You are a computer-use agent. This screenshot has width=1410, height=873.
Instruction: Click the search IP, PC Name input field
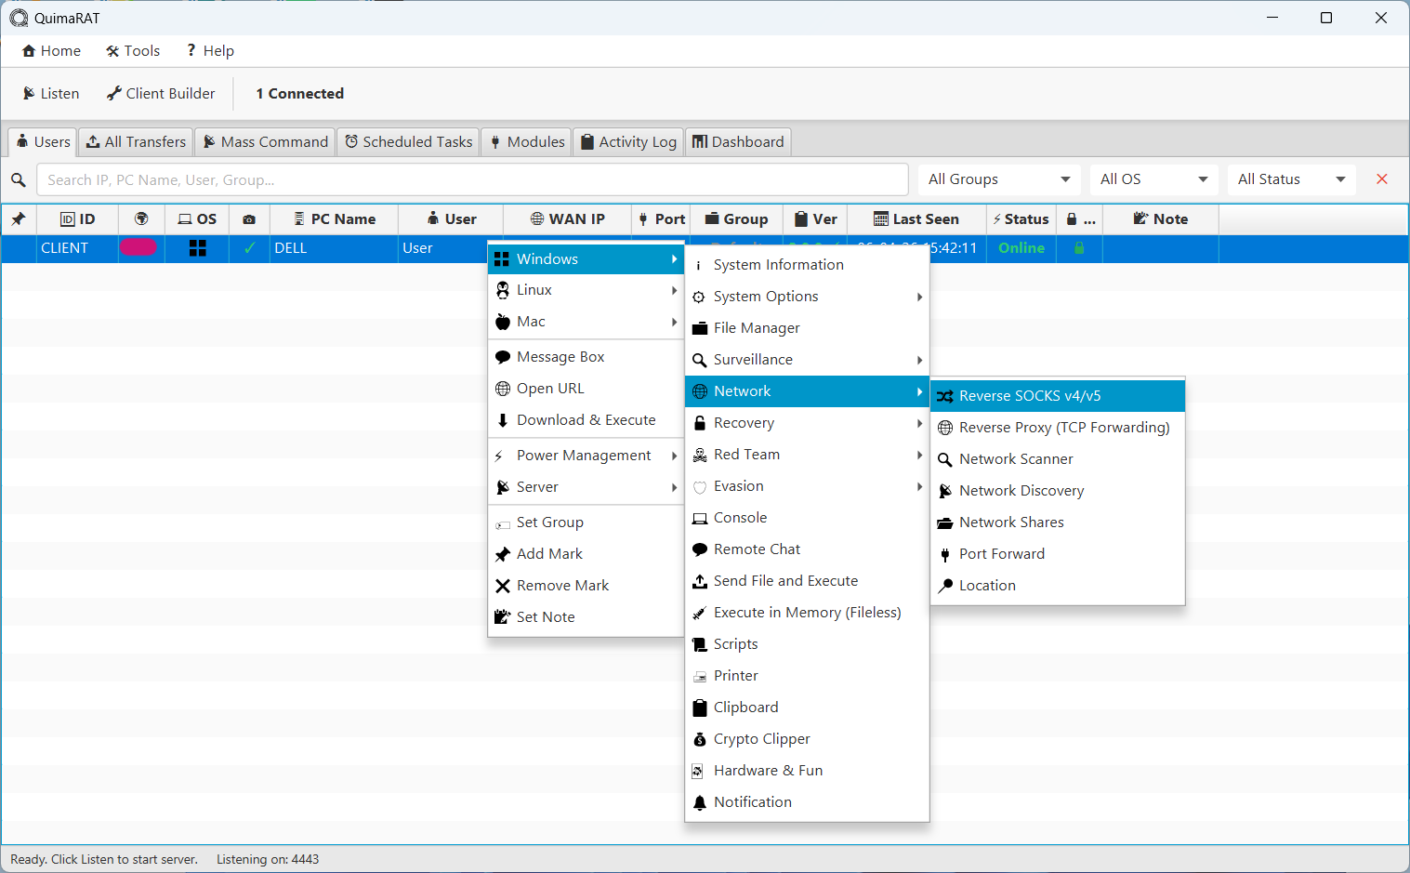471,179
